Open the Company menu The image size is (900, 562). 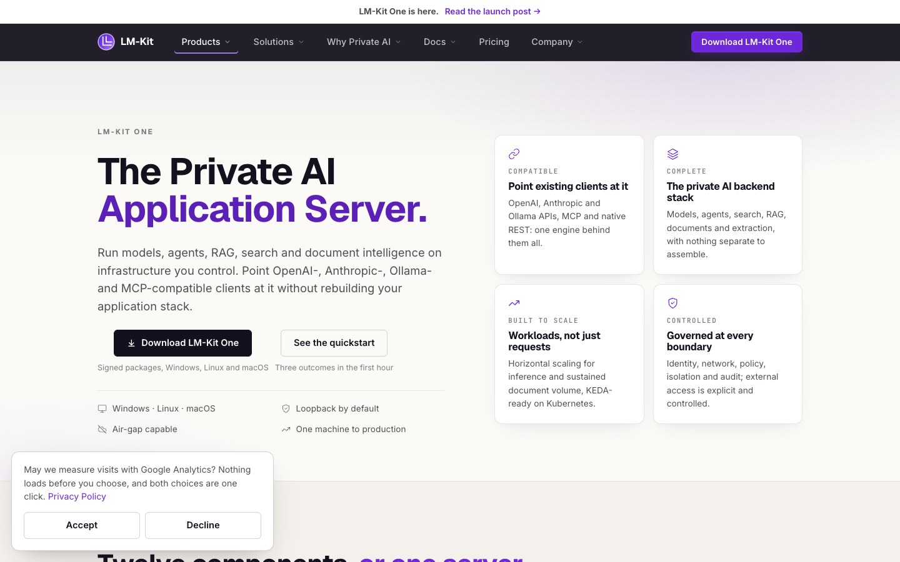click(557, 42)
